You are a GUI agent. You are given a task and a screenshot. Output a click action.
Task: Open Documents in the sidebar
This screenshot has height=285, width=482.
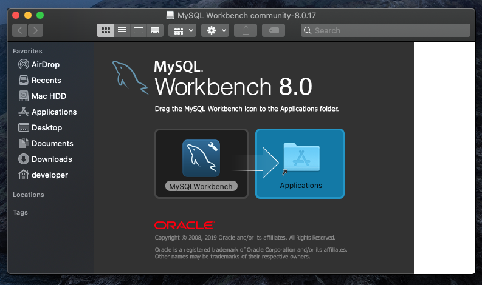[52, 143]
